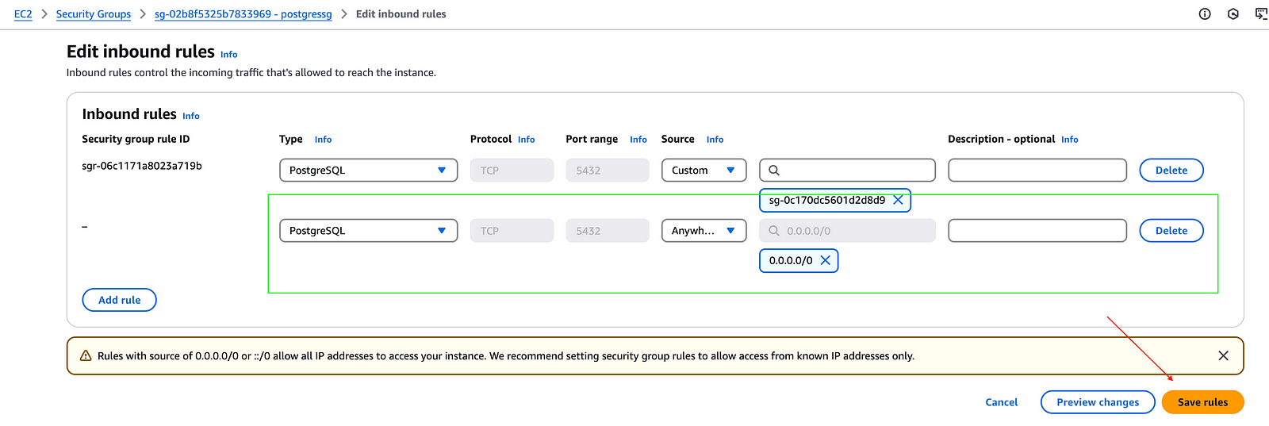Image resolution: width=1269 pixels, height=426 pixels.
Task: Click Preview changes button
Action: pos(1098,402)
